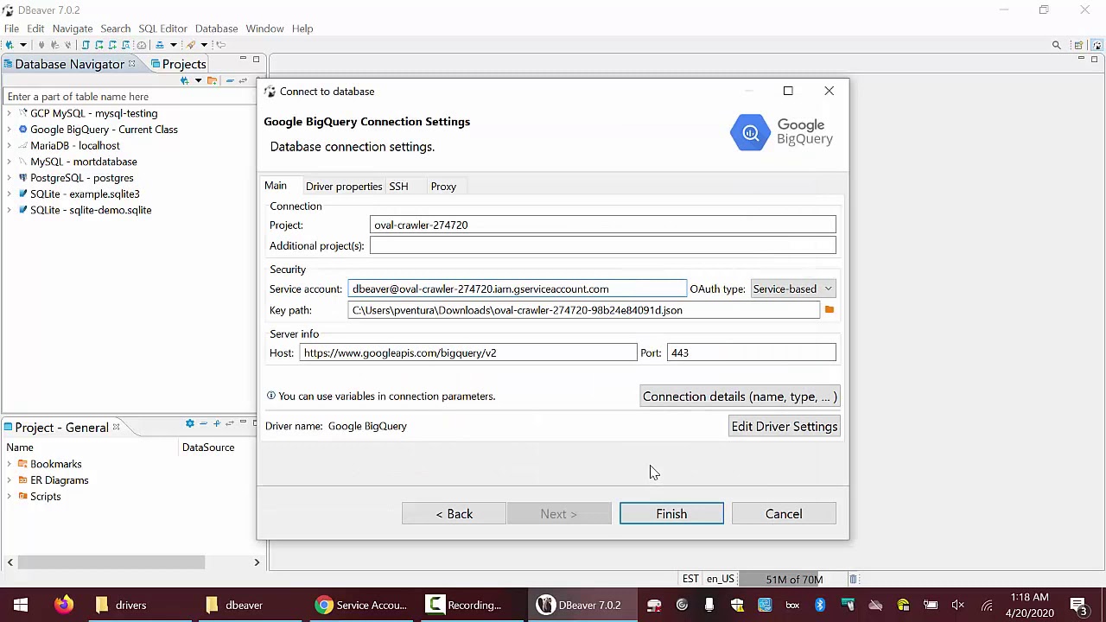This screenshot has width=1106, height=622.
Task: Select PostgreSQL - postgres connection
Action: [82, 178]
